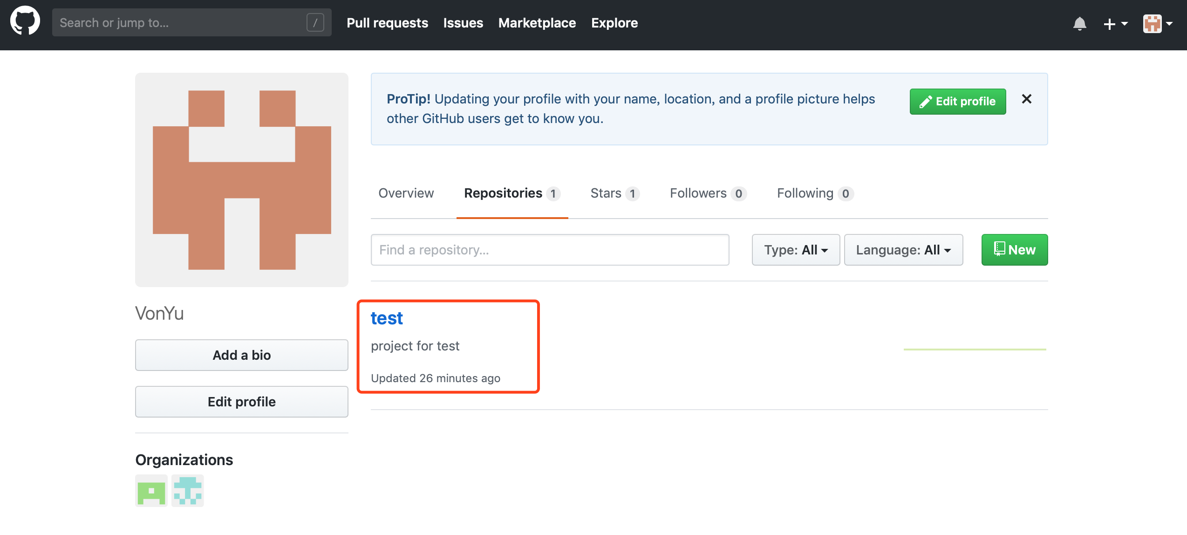Click the green Edit profile button in ProTip

tap(957, 101)
